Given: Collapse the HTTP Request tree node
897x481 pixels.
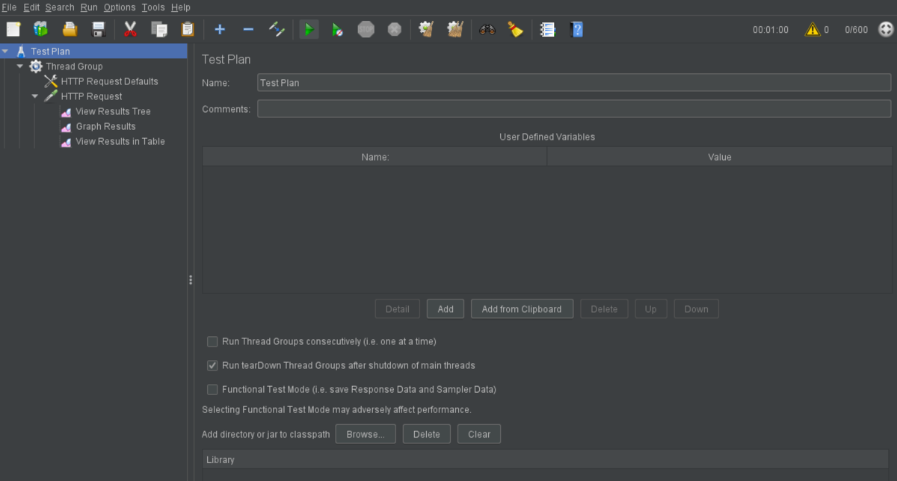Looking at the screenshot, I should [35, 96].
